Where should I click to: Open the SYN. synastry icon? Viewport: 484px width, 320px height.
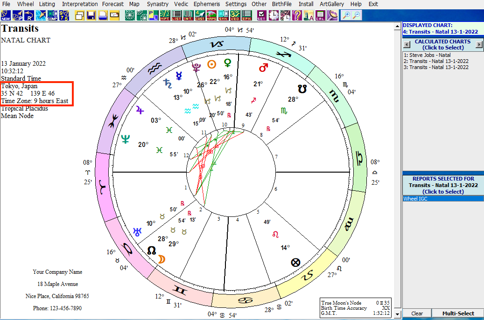click(224, 15)
